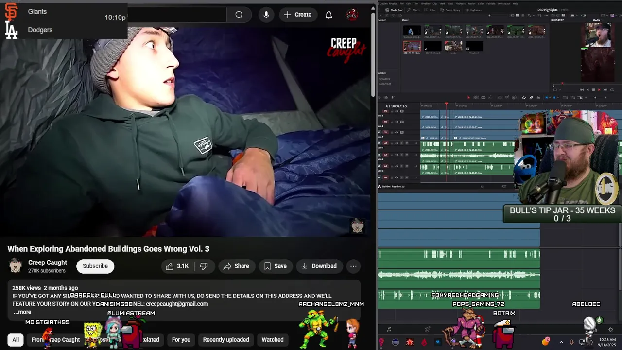This screenshot has width=622, height=350.
Task: Open the YouTube notifications bell
Action: [329, 15]
